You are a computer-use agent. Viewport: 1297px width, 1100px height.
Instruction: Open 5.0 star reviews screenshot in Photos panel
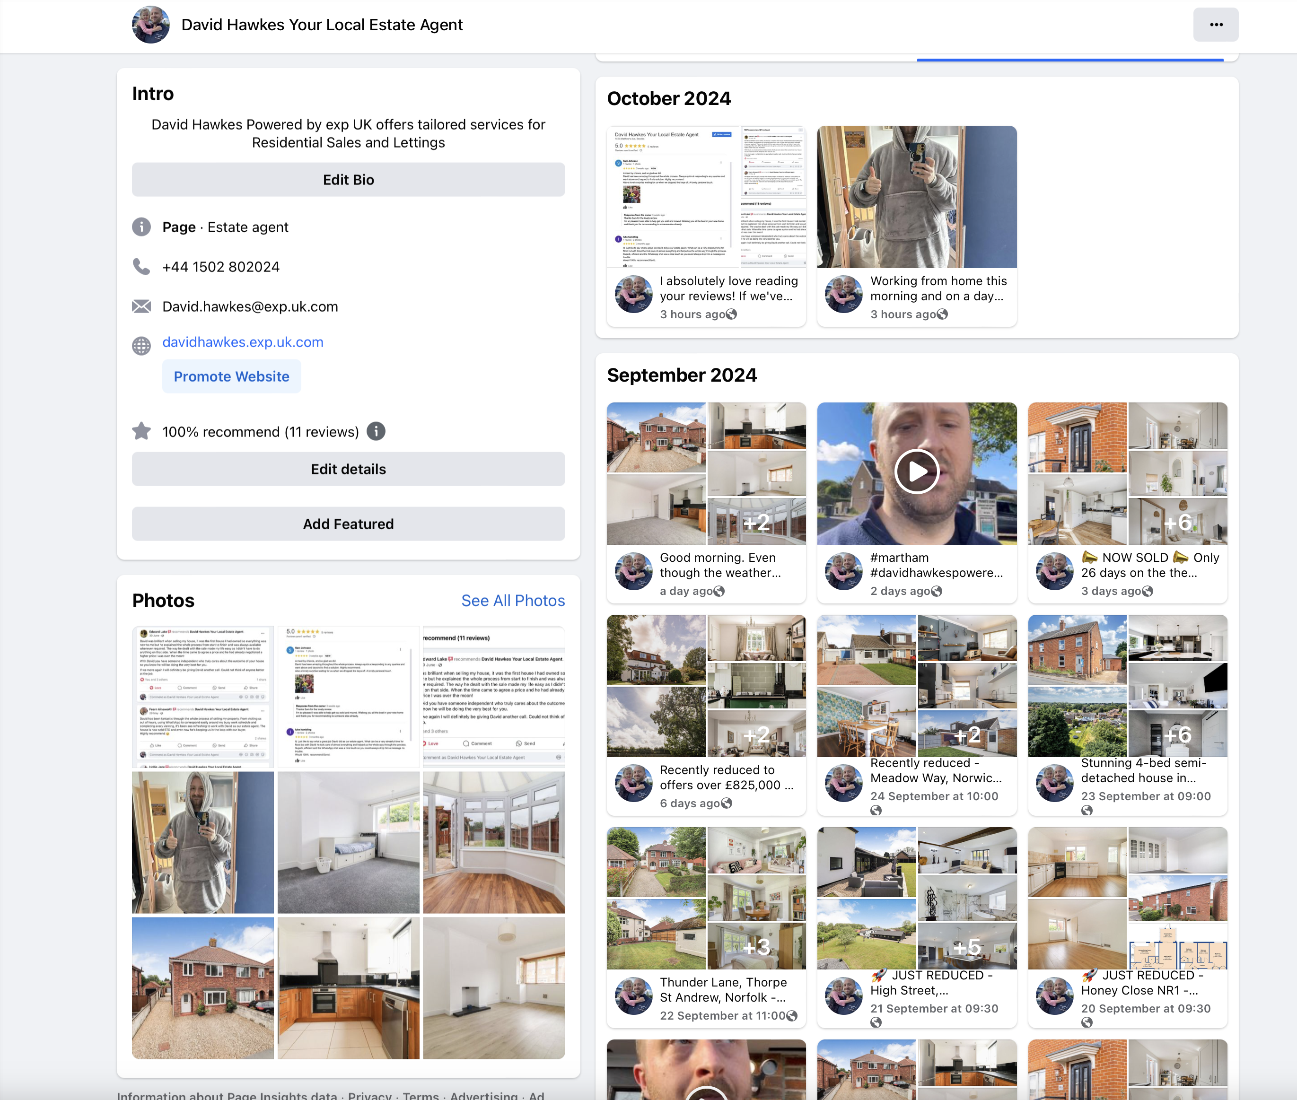349,697
